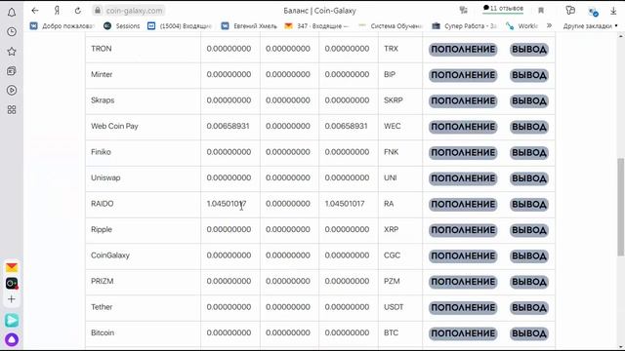Open the Добро пожаловать bookmark
This screenshot has width=625, height=351.
click(62, 26)
